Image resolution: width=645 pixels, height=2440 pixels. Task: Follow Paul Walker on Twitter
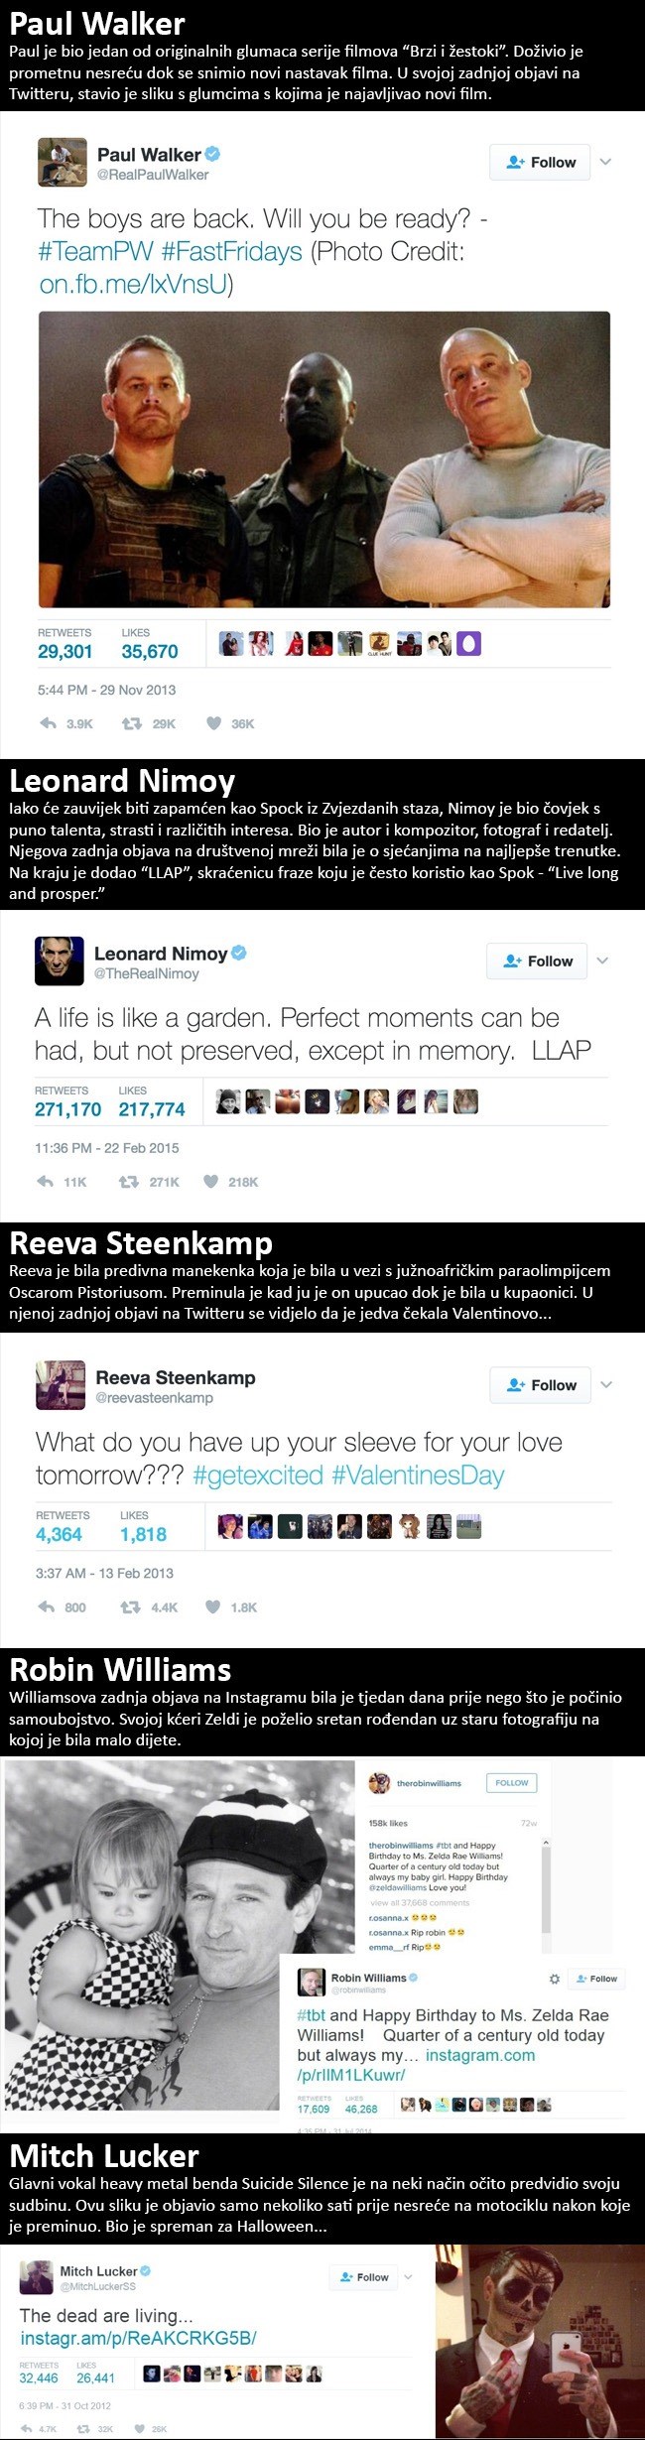click(x=541, y=162)
